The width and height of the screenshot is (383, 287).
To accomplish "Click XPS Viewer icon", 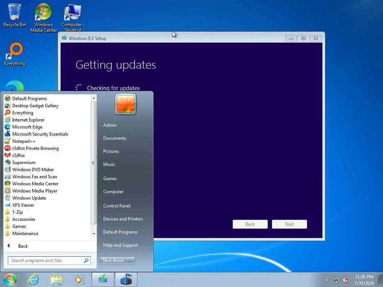I will click(7, 205).
